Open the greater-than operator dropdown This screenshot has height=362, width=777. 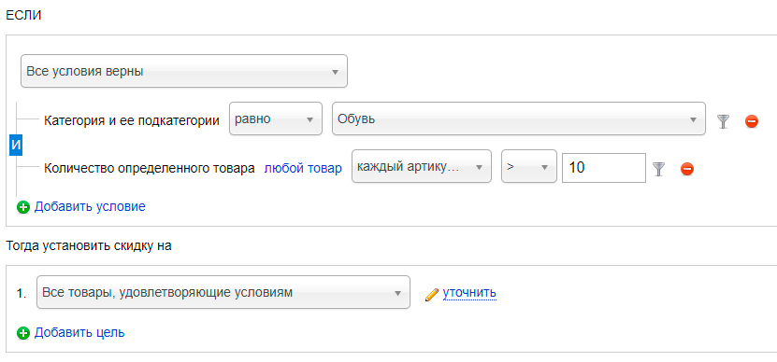[528, 167]
